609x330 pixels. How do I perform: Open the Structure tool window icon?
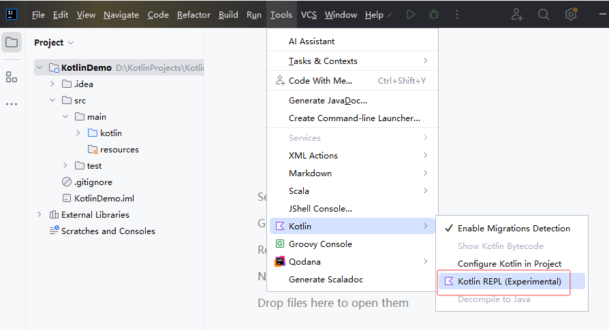[12, 77]
